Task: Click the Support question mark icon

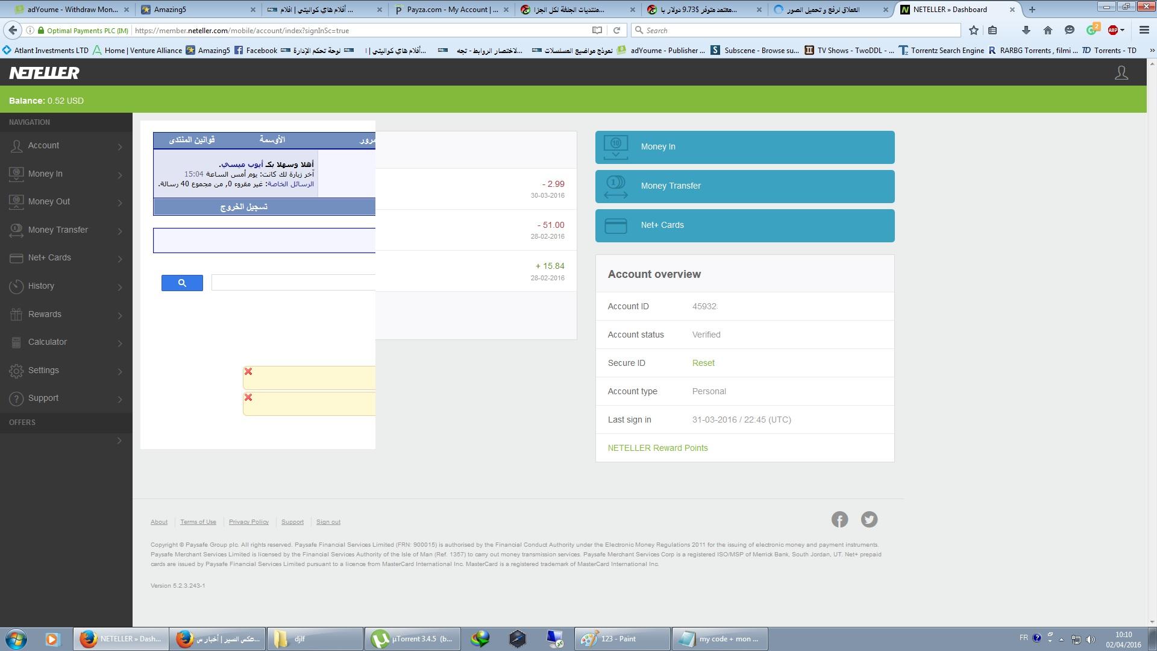Action: click(16, 398)
